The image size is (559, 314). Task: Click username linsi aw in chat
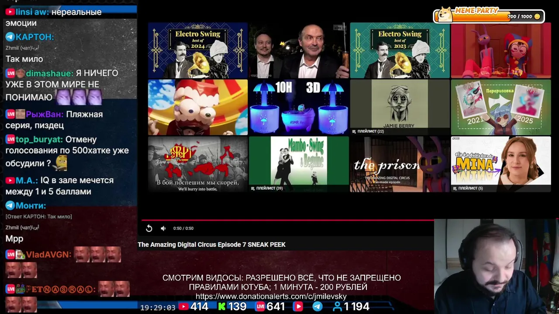click(x=31, y=12)
